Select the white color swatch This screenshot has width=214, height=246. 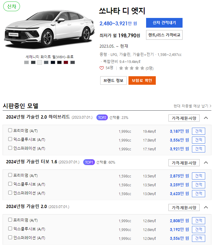[x=40, y=62]
